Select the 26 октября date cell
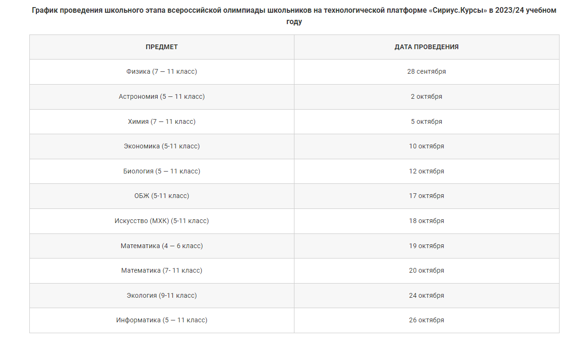This screenshot has width=587, height=345. [427, 320]
